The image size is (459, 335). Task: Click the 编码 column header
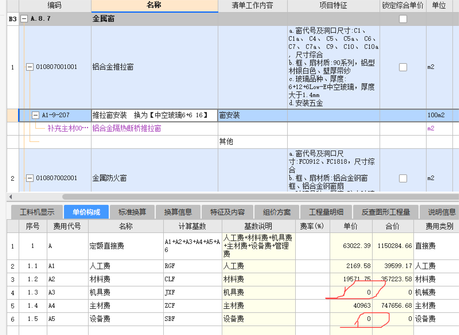[55, 6]
